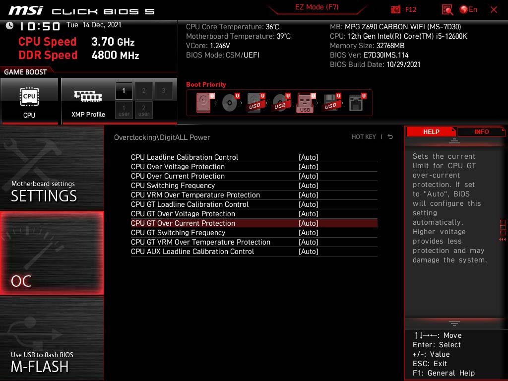Collapse help panel using the top handle
The image size is (508, 381).
coord(454,140)
